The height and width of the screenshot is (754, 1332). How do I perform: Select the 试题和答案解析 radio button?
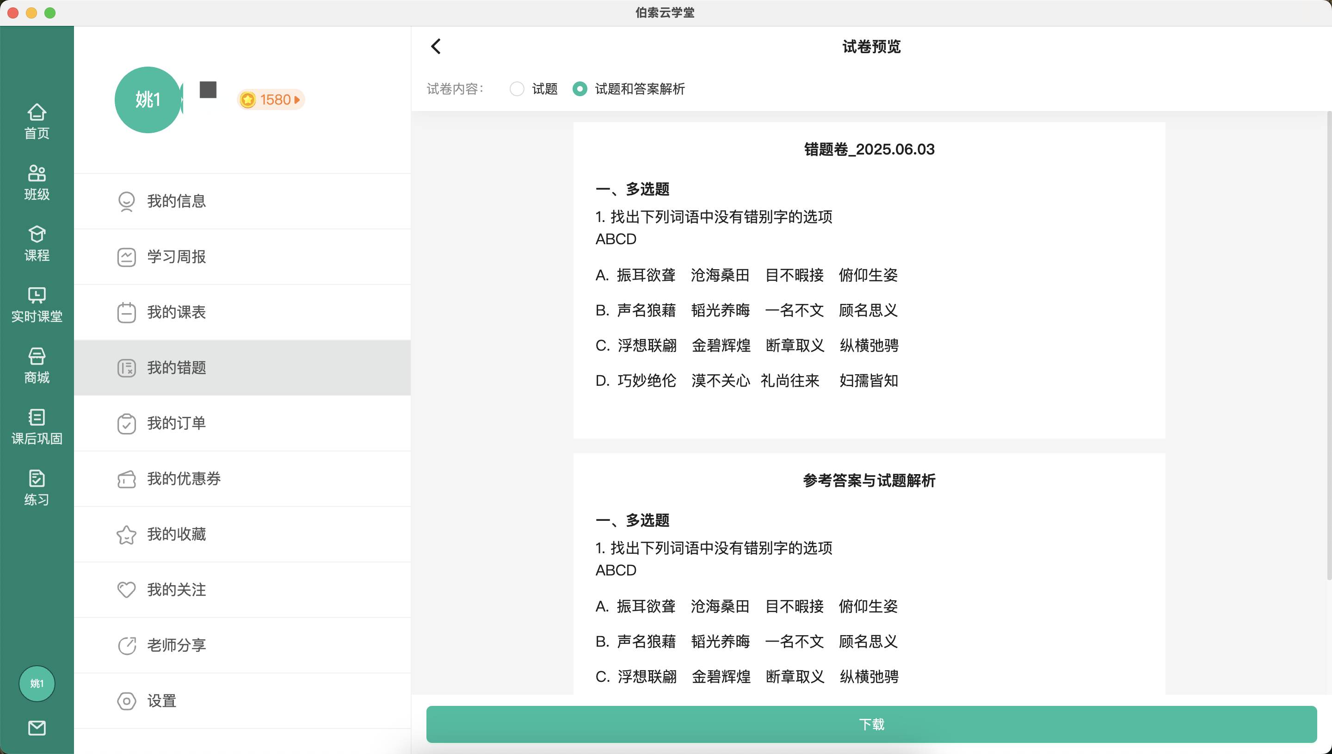coord(580,89)
